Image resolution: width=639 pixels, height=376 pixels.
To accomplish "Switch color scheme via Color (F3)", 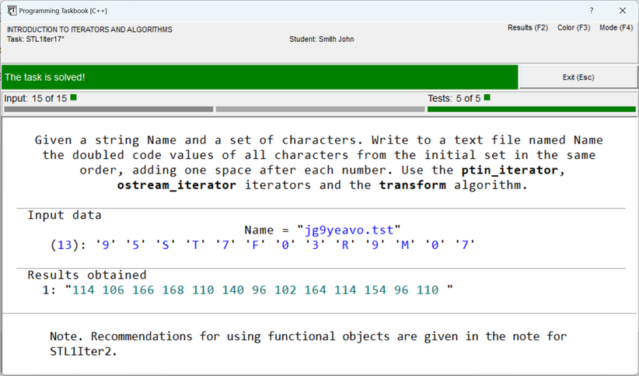I will tap(573, 28).
